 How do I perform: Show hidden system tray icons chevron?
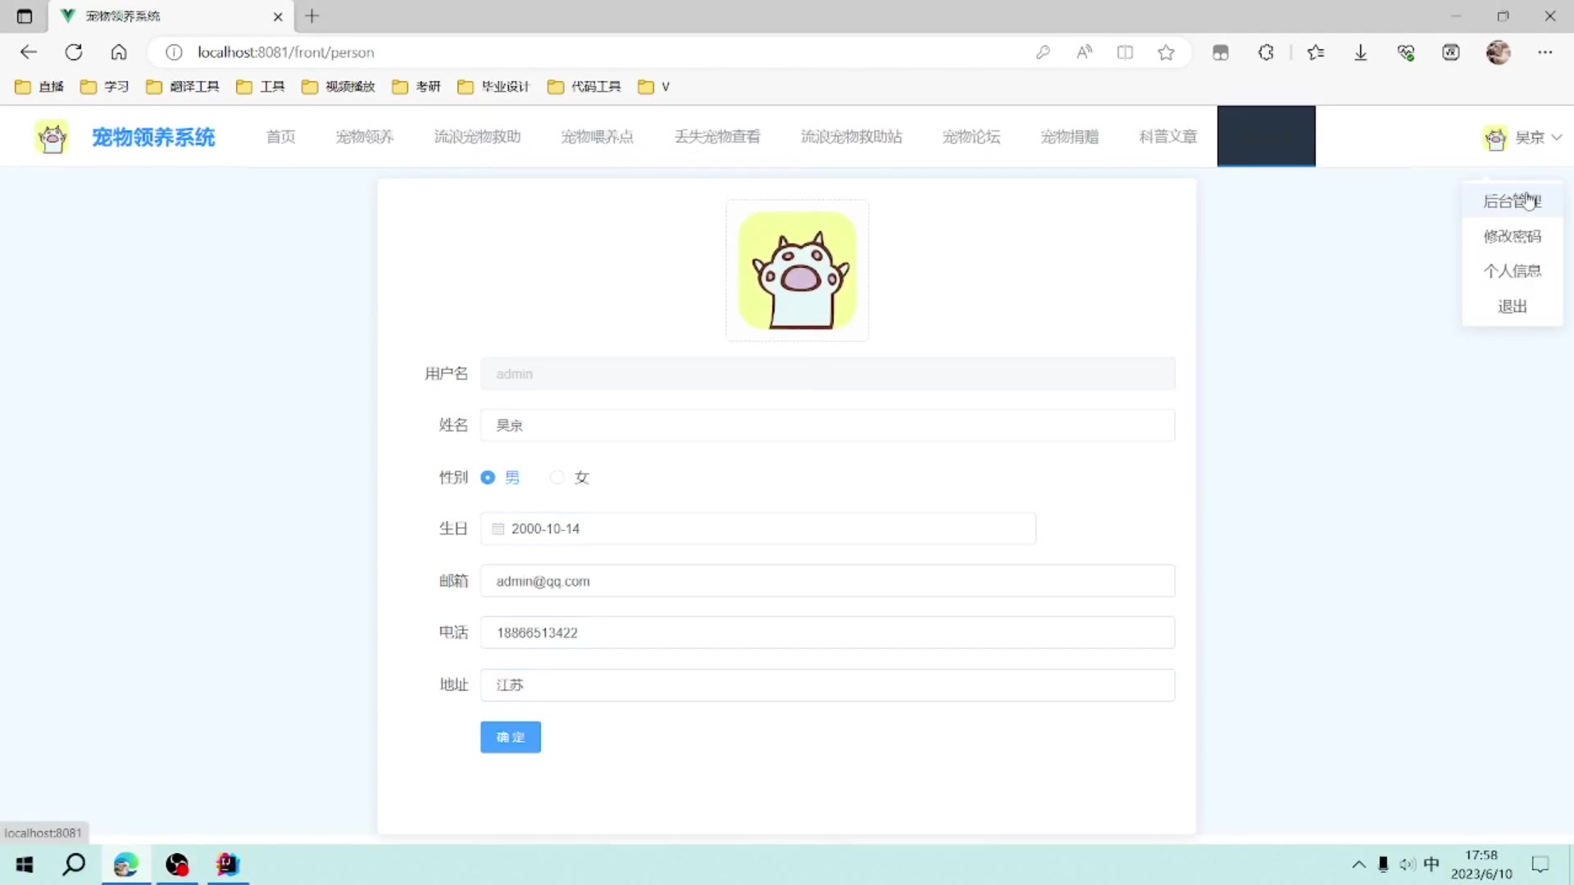[1358, 865]
